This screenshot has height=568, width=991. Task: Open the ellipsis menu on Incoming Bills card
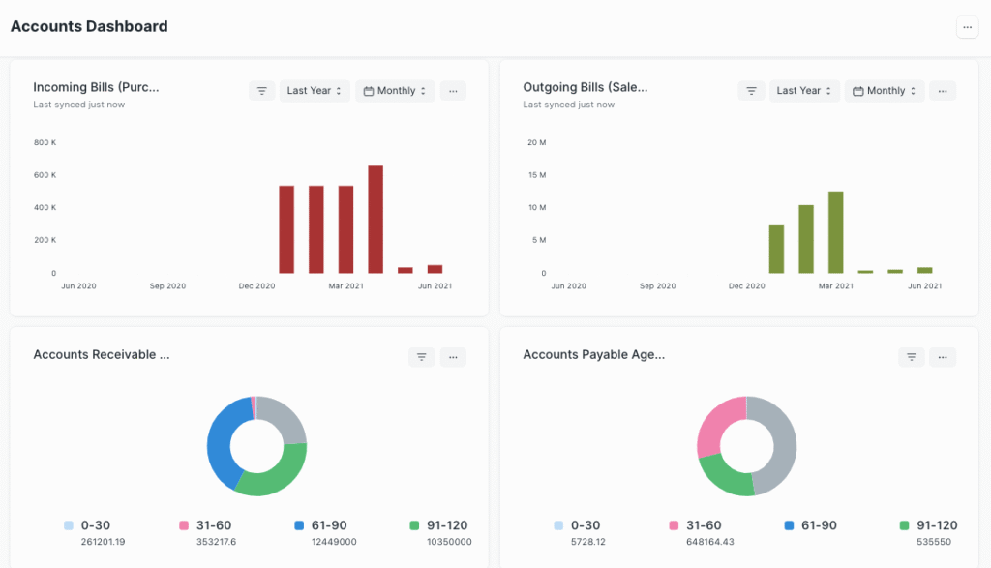point(453,90)
